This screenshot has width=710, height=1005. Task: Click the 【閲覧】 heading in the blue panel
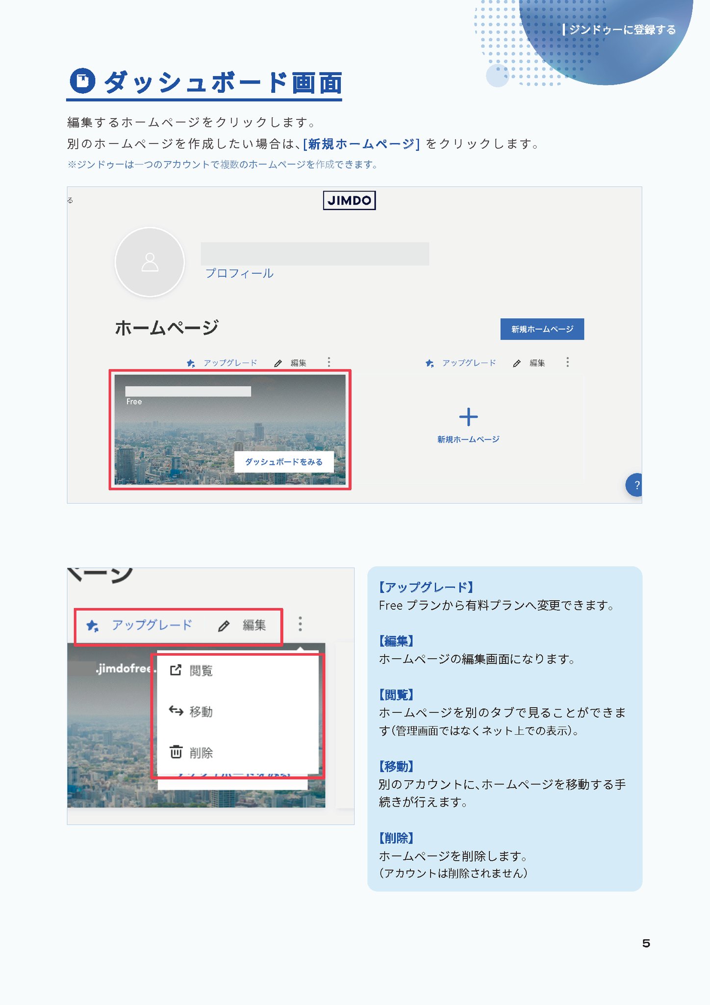point(396,695)
